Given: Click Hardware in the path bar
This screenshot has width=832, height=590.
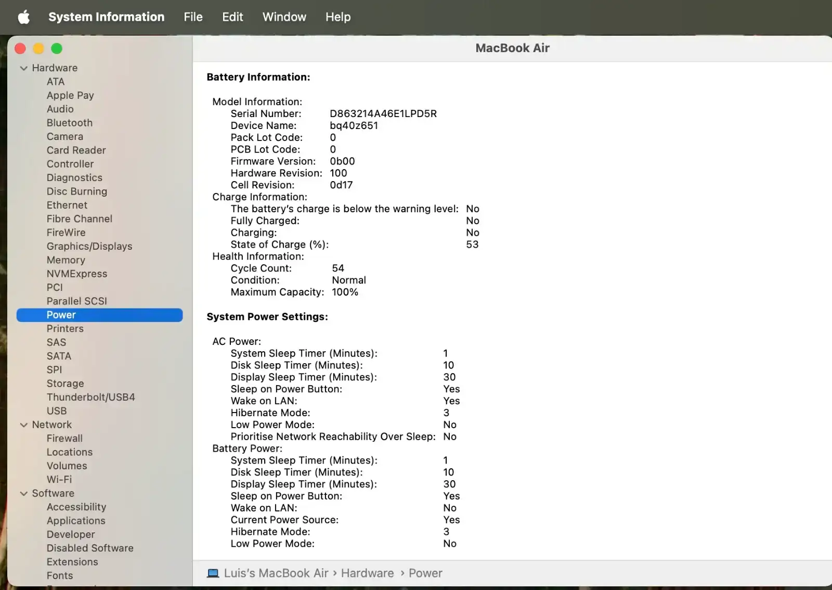Looking at the screenshot, I should [x=367, y=573].
